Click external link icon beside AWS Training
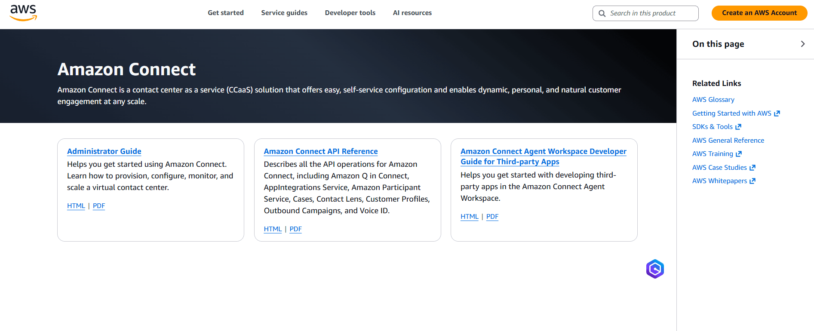 (739, 154)
